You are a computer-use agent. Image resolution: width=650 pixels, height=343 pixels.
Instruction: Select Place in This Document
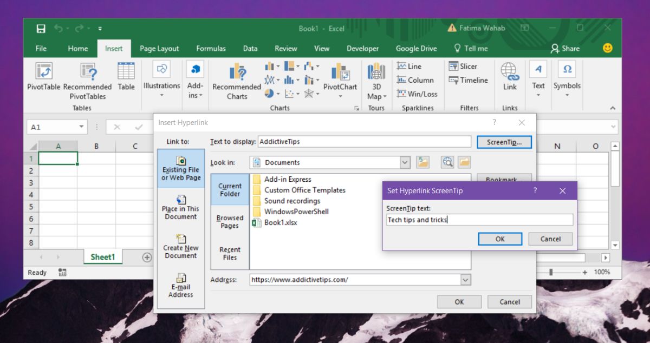181,207
